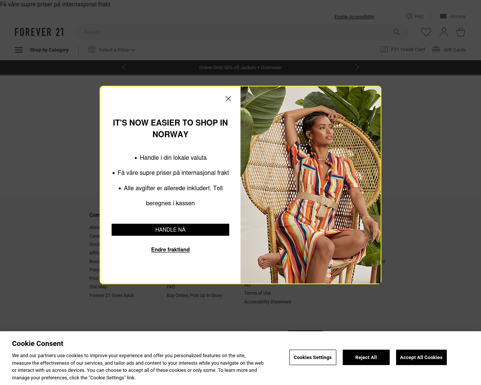
Task: Open the hamburger menu icon
Action: (19, 50)
